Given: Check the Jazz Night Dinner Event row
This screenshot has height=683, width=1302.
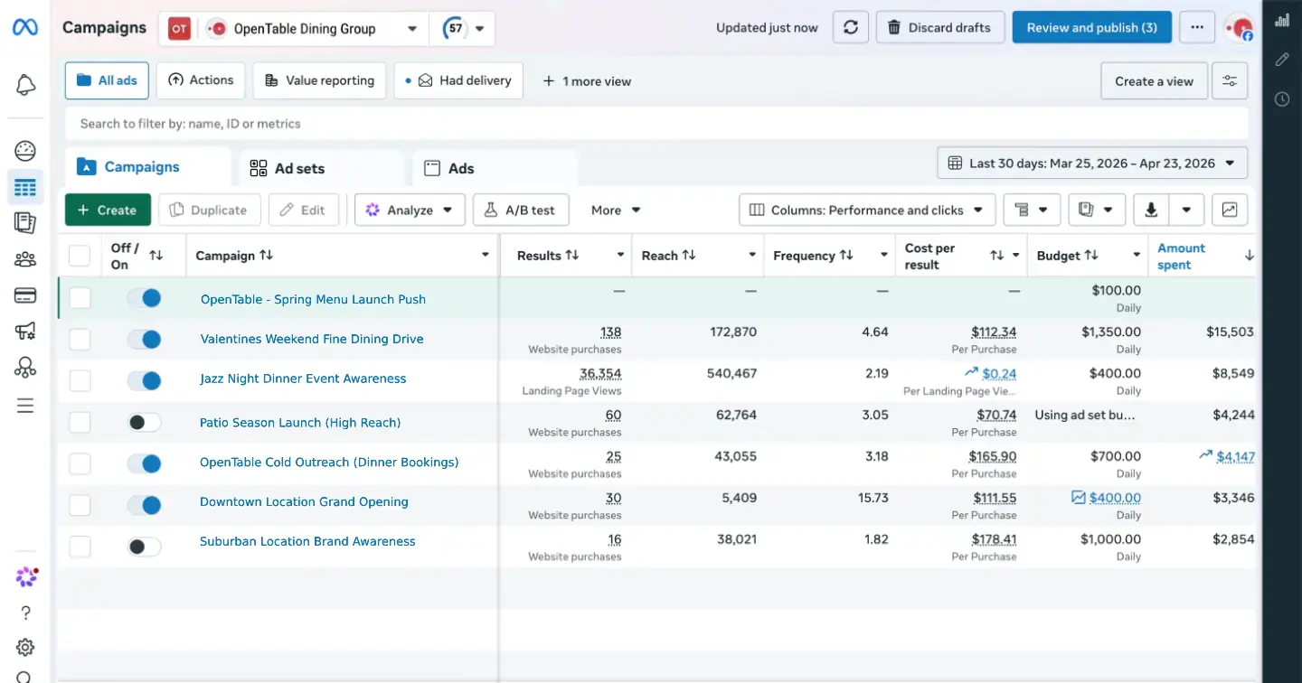Looking at the screenshot, I should pyautogui.click(x=80, y=380).
